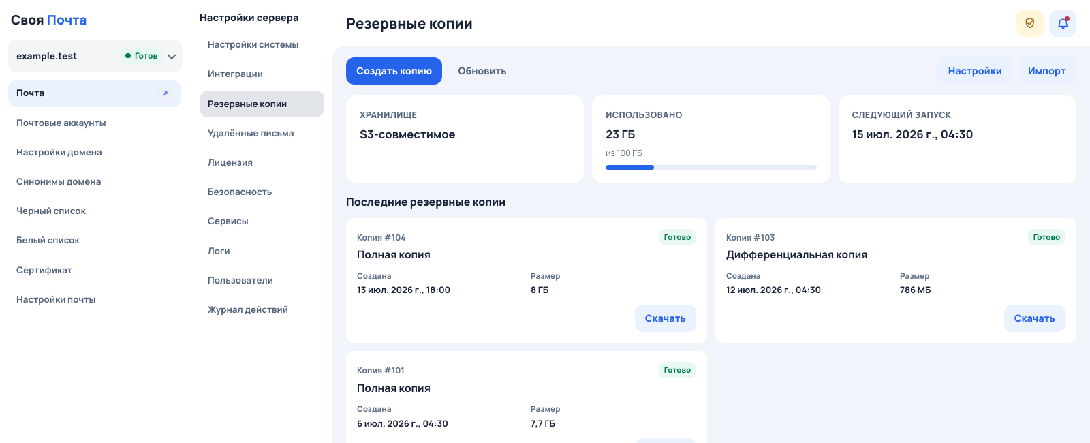Click the Резервные копии page title

[x=409, y=24]
